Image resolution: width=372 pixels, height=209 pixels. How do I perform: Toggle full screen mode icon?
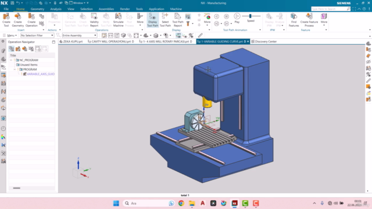click(354, 9)
